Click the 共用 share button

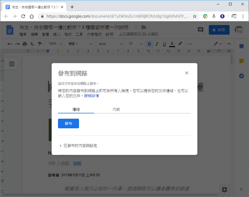coord(219,30)
